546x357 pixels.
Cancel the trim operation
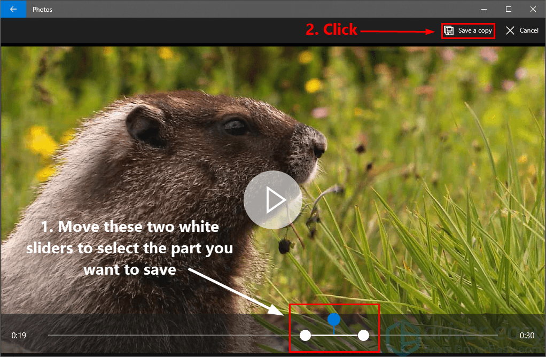point(522,30)
